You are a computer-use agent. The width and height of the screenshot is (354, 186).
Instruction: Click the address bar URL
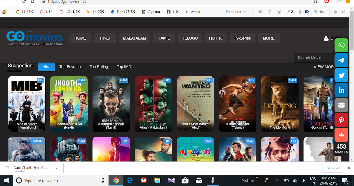tap(67, 1)
